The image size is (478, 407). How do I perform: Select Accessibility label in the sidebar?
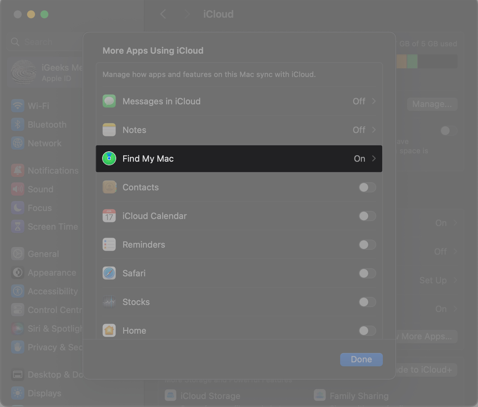pos(53,291)
